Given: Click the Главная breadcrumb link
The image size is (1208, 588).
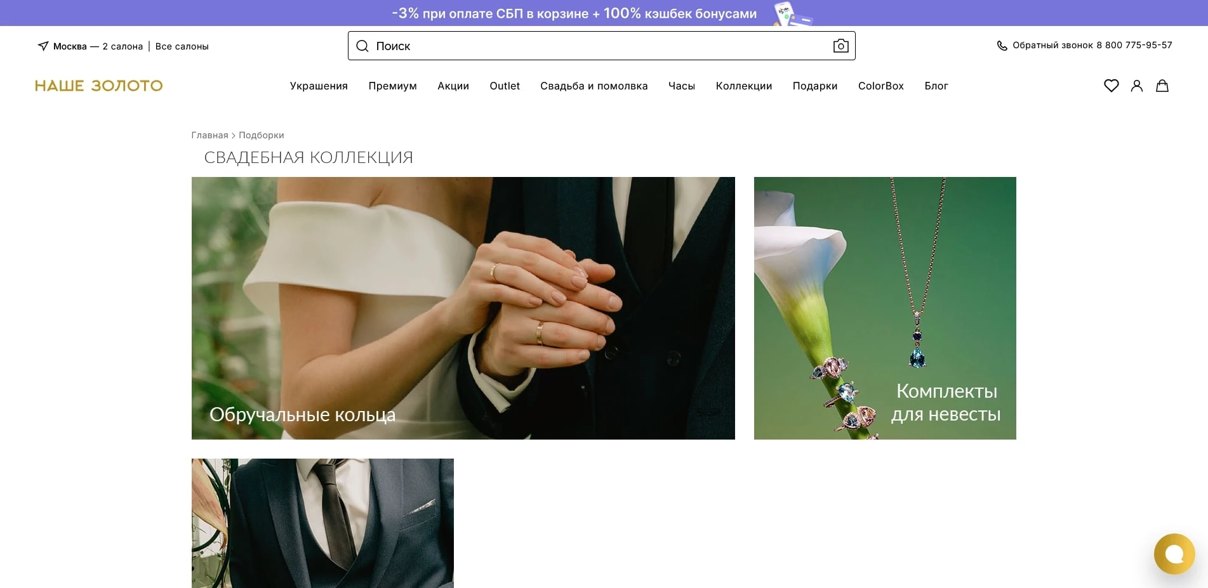Looking at the screenshot, I should click(x=209, y=135).
